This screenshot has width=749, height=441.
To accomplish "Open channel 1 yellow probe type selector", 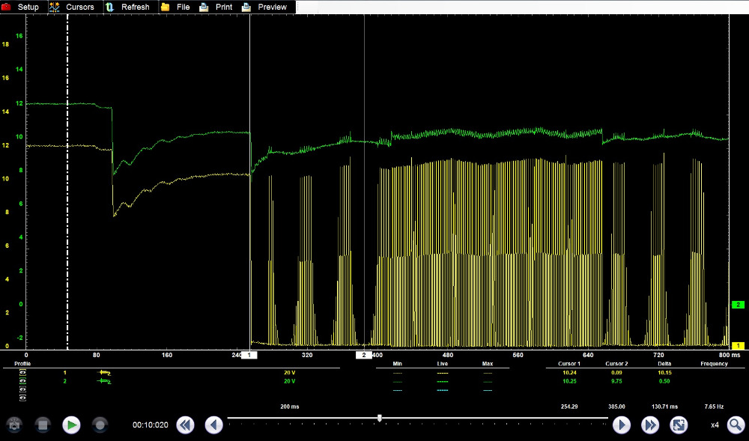I will (104, 372).
